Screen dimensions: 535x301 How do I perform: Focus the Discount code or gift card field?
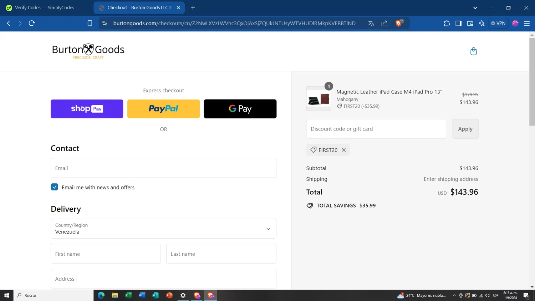pyautogui.click(x=376, y=129)
